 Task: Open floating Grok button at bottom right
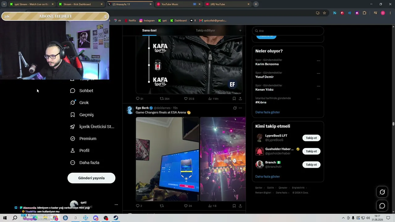tap(382, 192)
